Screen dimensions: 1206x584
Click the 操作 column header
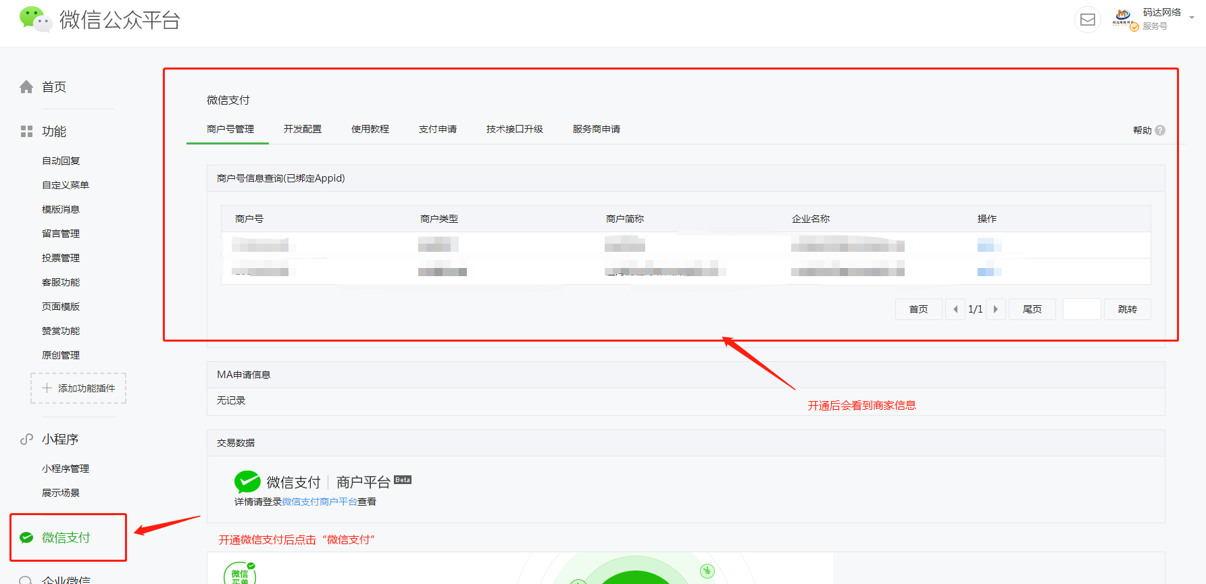987,219
